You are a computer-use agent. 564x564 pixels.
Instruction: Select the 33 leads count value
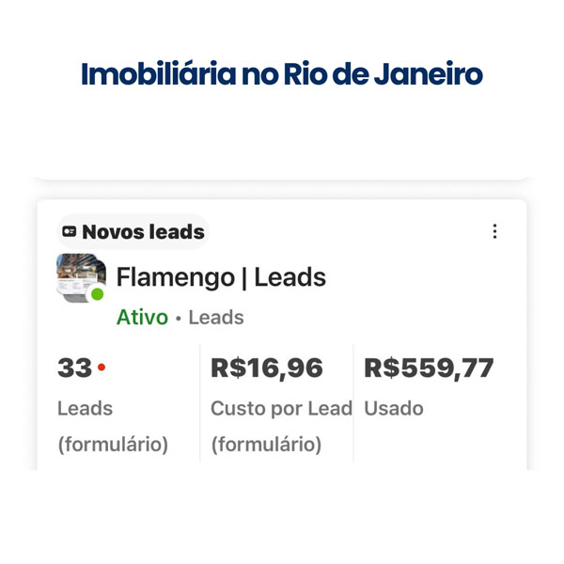[74, 368]
